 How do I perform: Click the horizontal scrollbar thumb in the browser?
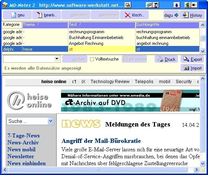(98, 170)
